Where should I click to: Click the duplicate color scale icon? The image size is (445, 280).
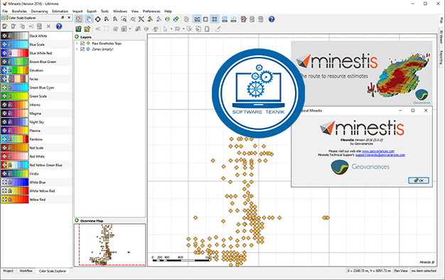click(x=22, y=26)
